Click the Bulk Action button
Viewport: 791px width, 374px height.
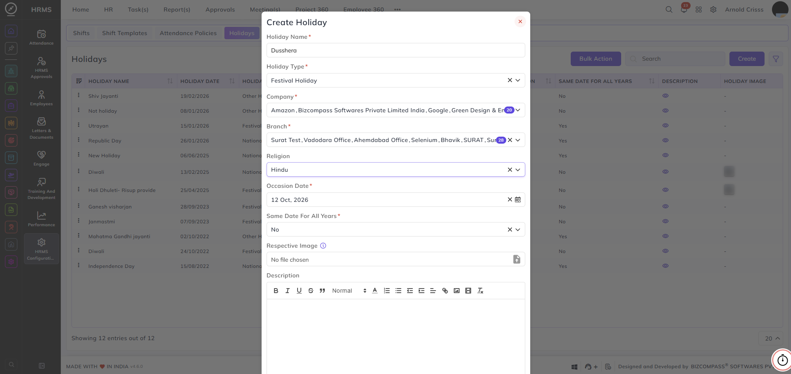pyautogui.click(x=596, y=59)
